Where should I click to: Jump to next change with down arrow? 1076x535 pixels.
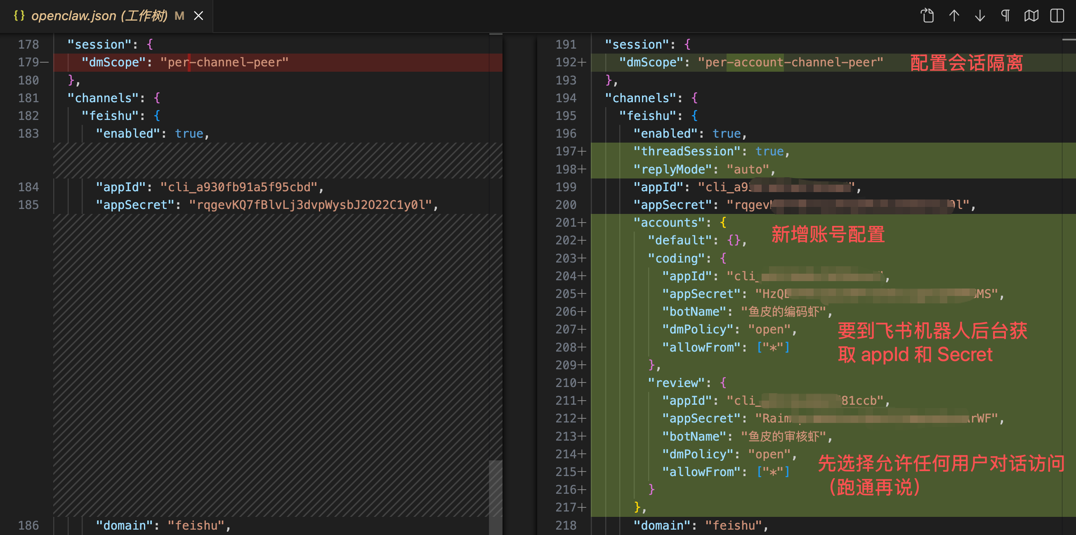click(979, 16)
